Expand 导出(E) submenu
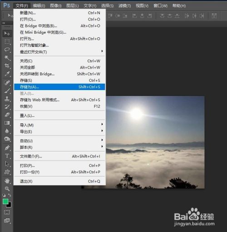Screen dimensions: 227x232 pos(102,131)
